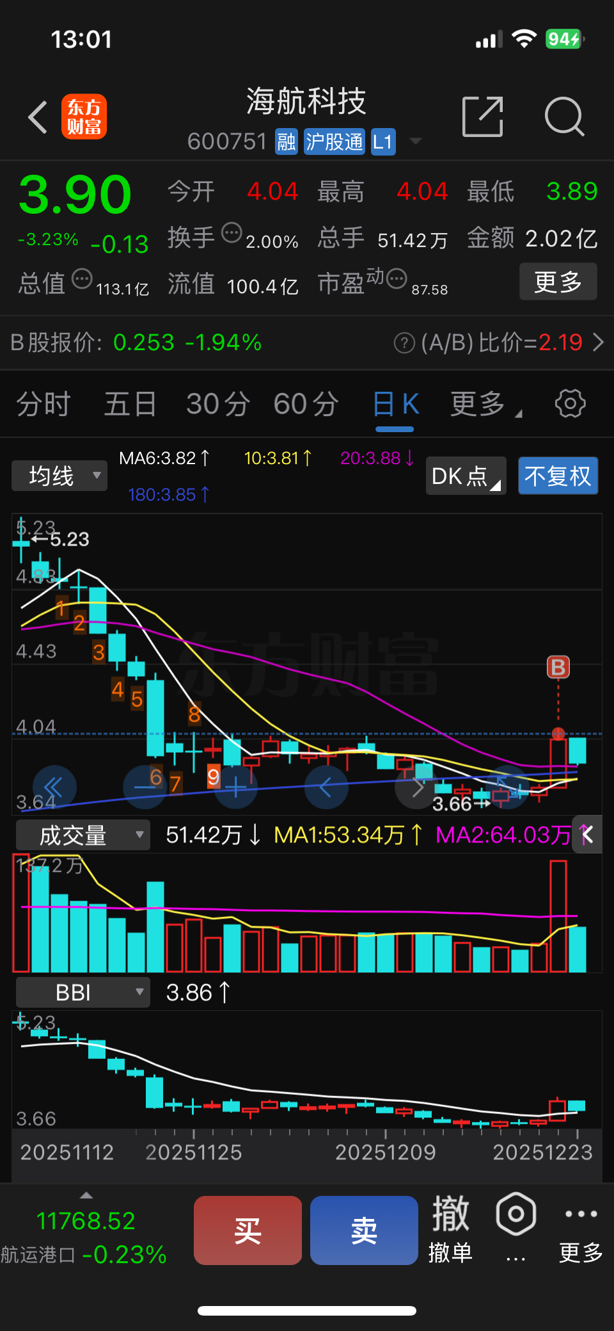The width and height of the screenshot is (614, 1331).
Task: Tap the 3.66 low price marker
Action: click(461, 803)
